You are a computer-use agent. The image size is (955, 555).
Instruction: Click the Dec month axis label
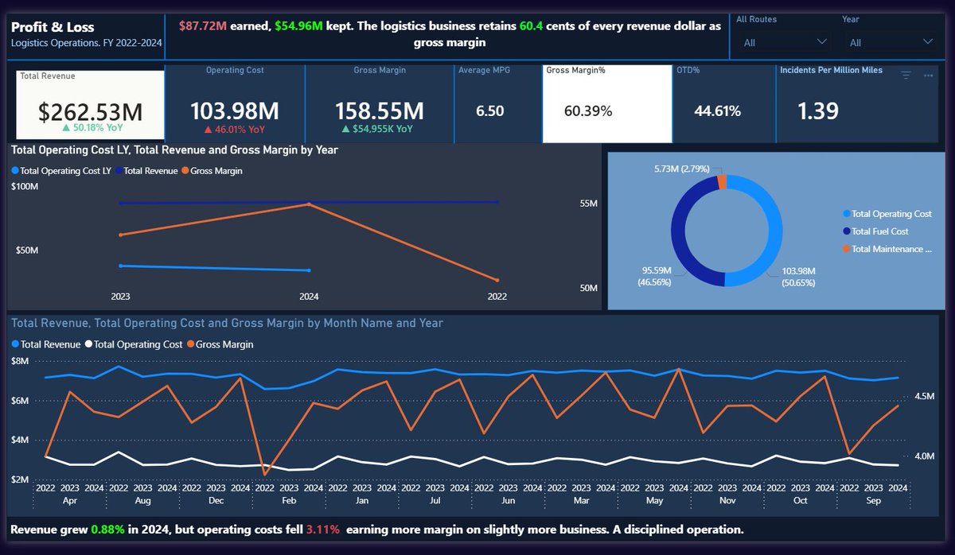216,501
